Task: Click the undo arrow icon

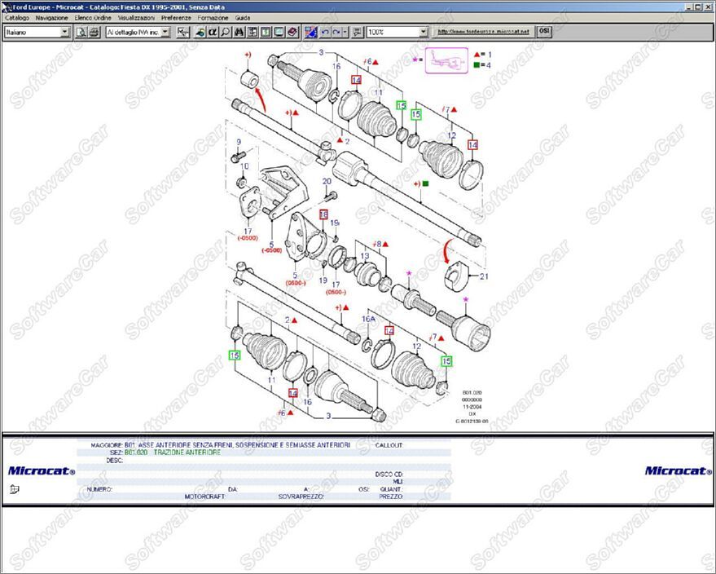Action: tap(325, 32)
